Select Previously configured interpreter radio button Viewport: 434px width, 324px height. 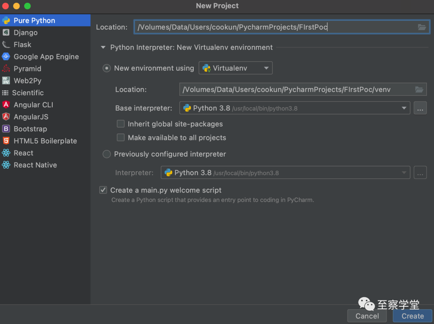coord(106,154)
